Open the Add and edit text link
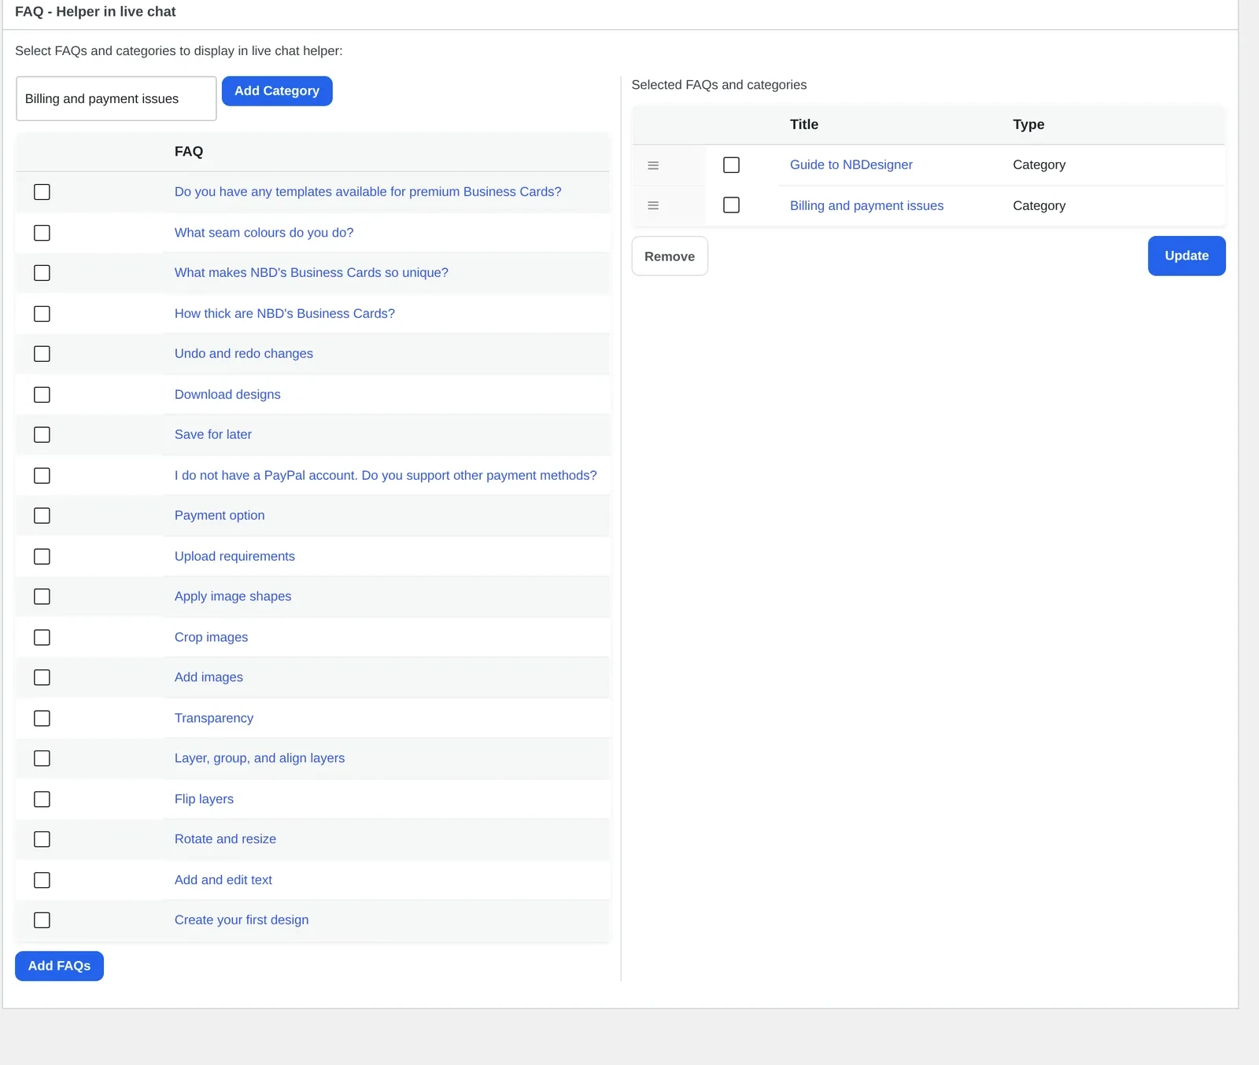 point(223,880)
